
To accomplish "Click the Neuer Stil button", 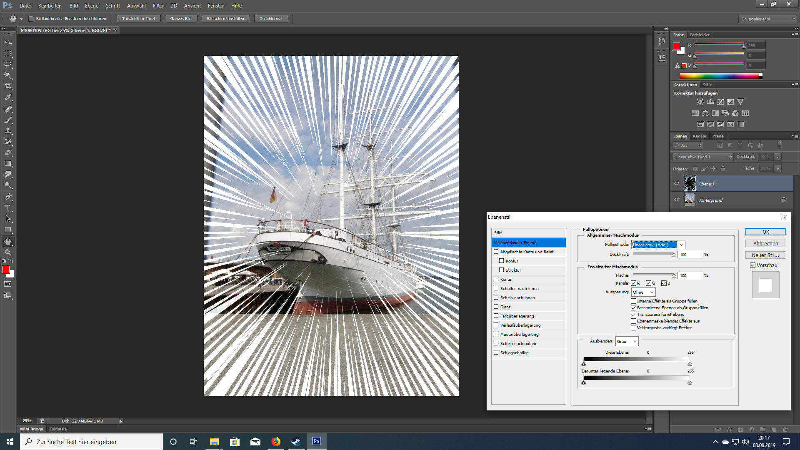I will click(x=765, y=255).
